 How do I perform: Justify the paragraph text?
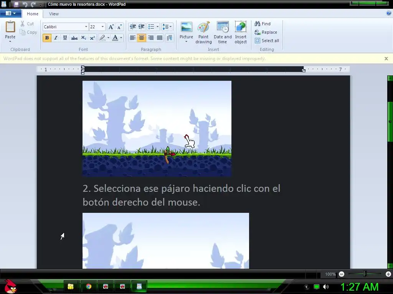160,38
